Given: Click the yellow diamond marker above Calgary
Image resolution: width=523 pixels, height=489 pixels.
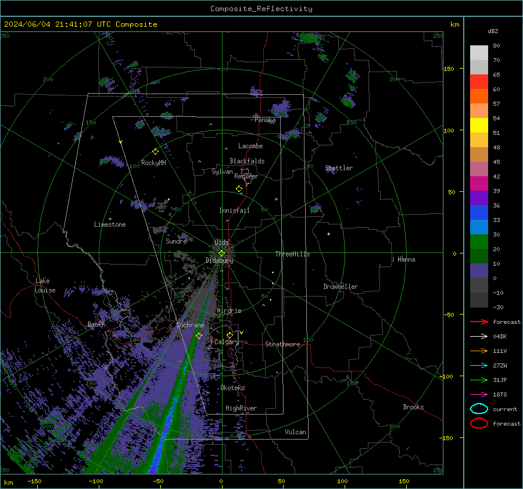Looking at the screenshot, I should click(230, 335).
